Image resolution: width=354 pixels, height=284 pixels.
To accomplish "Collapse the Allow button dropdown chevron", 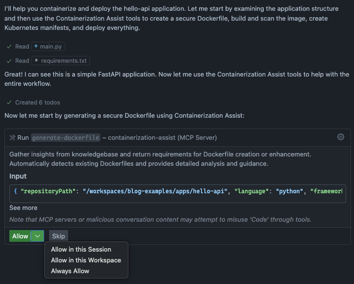I will click(x=38, y=236).
